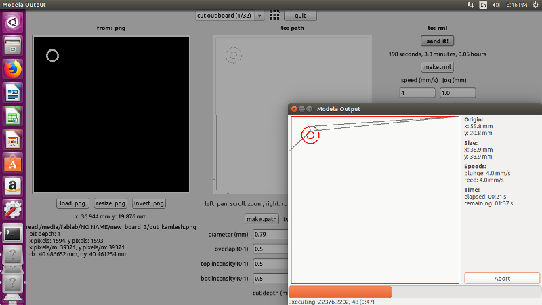This screenshot has height=305, width=542.
Task: Click the jog (mm) input field
Action: tap(457, 93)
